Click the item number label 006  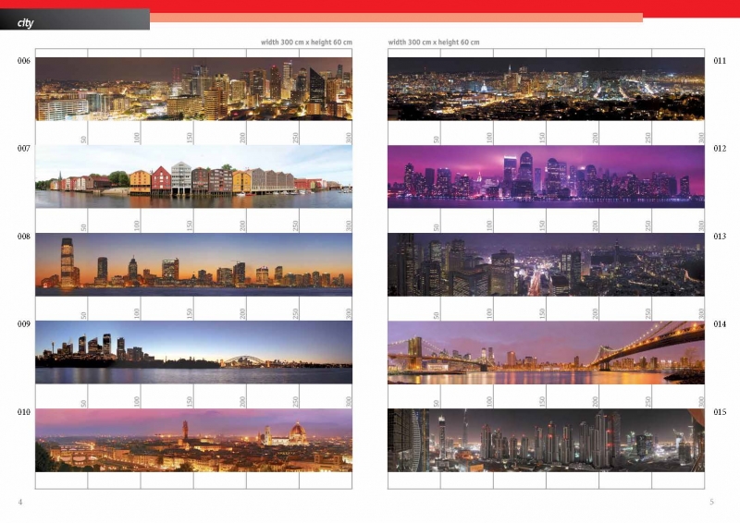pyautogui.click(x=23, y=61)
